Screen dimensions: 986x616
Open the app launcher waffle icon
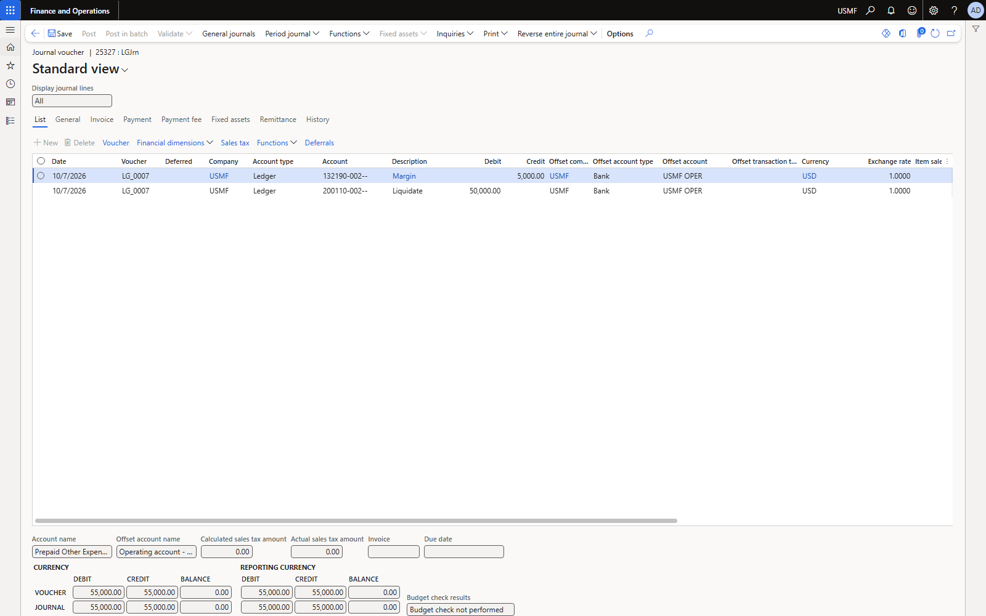tap(10, 10)
